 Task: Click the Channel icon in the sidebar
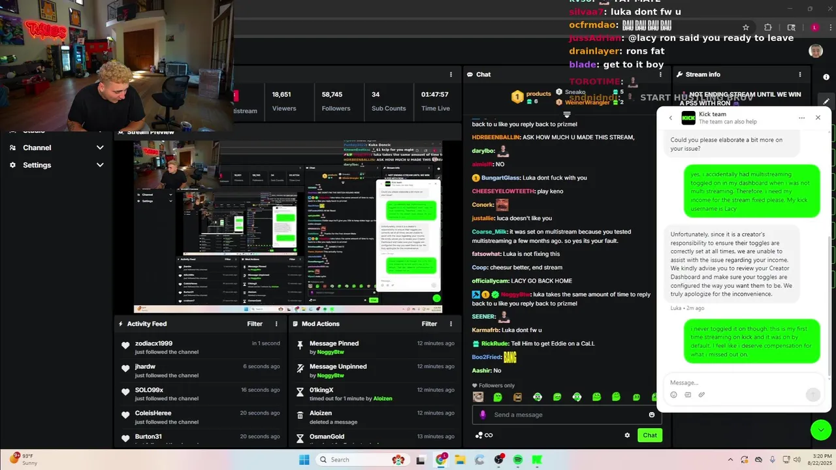point(12,148)
